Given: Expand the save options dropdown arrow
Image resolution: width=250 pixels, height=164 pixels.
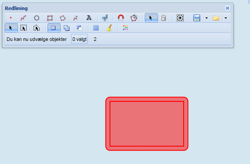Looking at the screenshot, I should coord(206,18).
